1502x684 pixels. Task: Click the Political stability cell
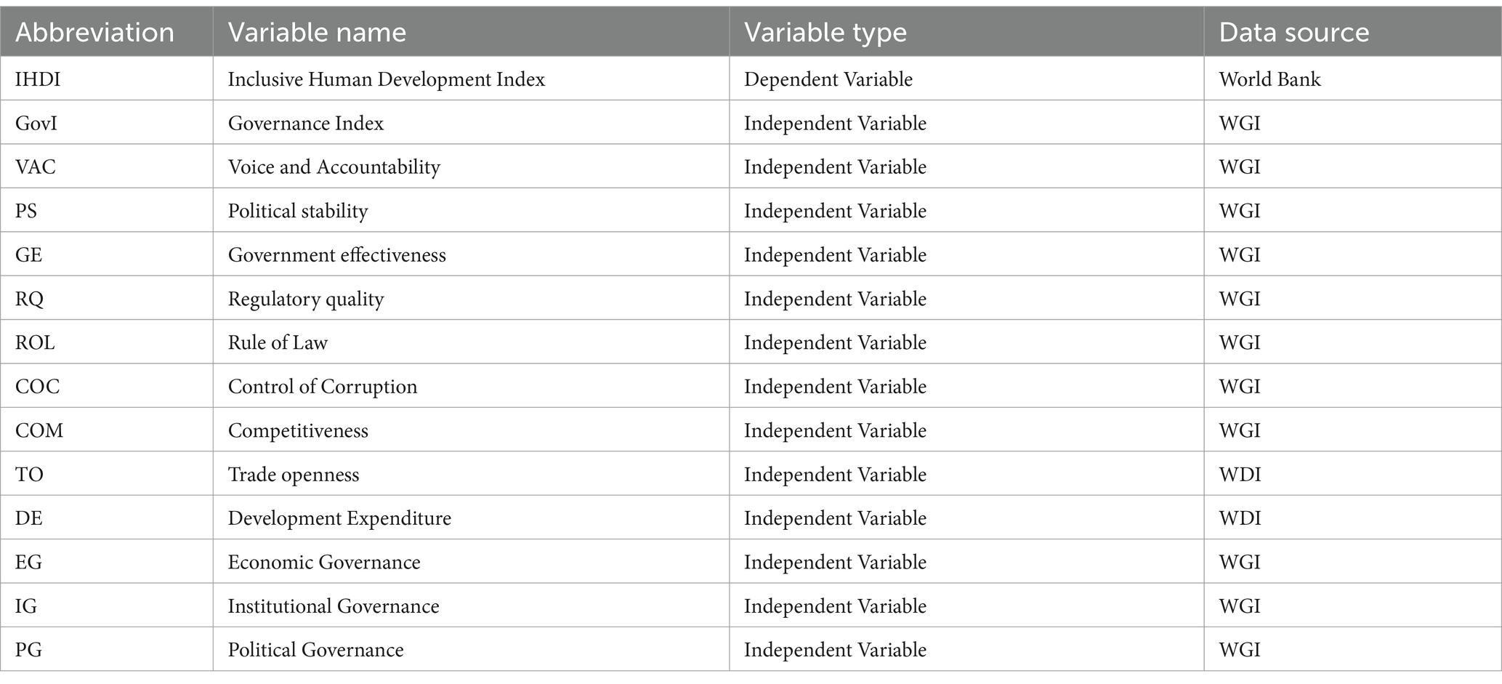click(471, 211)
